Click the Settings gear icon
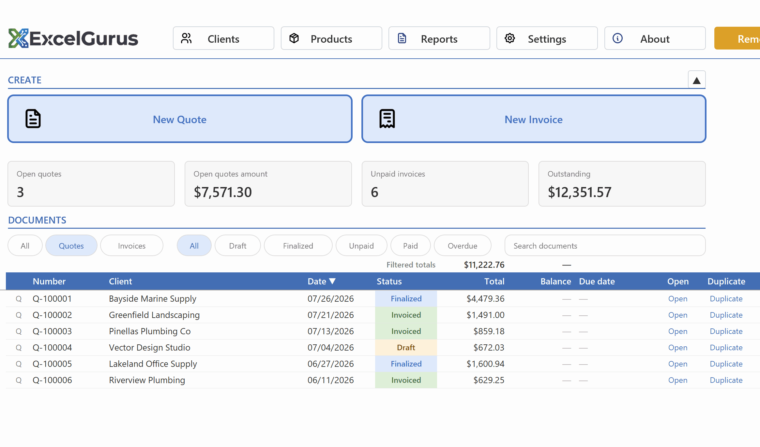This screenshot has width=760, height=447. [510, 38]
